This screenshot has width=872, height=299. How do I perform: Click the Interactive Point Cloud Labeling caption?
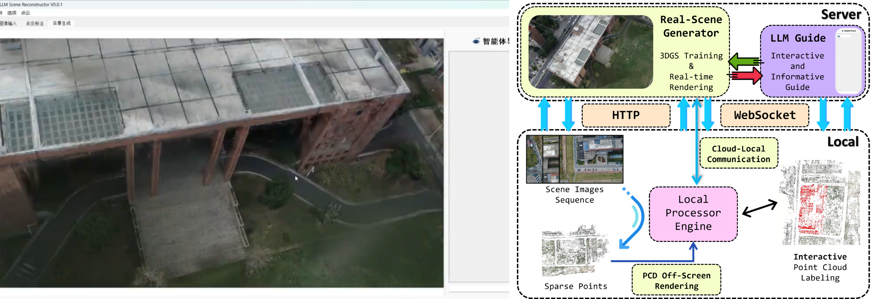tap(820, 267)
